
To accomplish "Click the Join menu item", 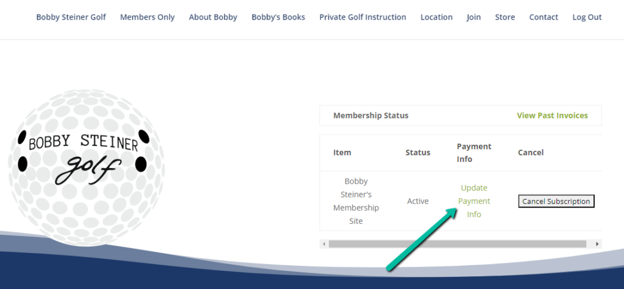I will point(473,17).
